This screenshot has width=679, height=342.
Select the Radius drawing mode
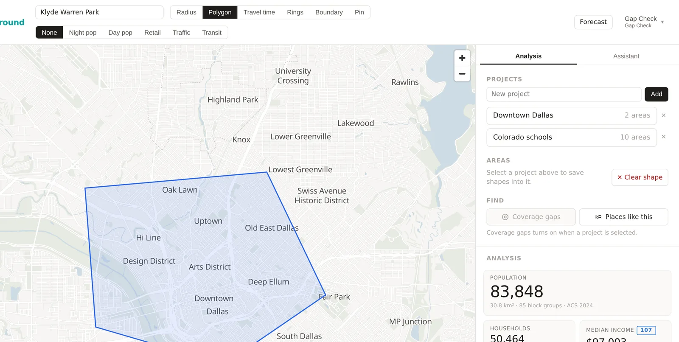pos(186,12)
